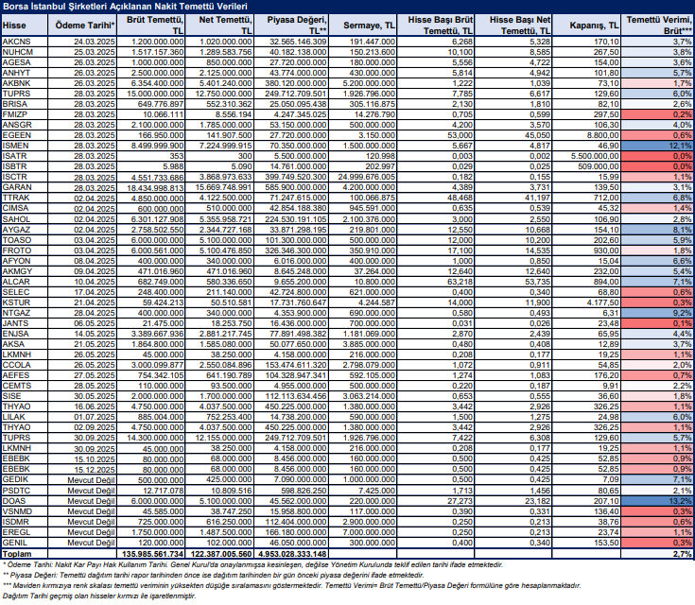Click the ENJSA ticker cell
Viewport: 695px width, 605px height.
point(25,334)
